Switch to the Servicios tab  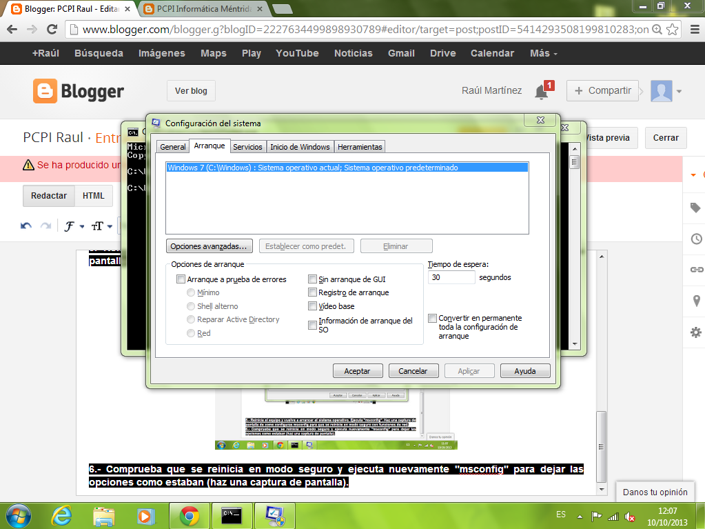[x=247, y=147]
